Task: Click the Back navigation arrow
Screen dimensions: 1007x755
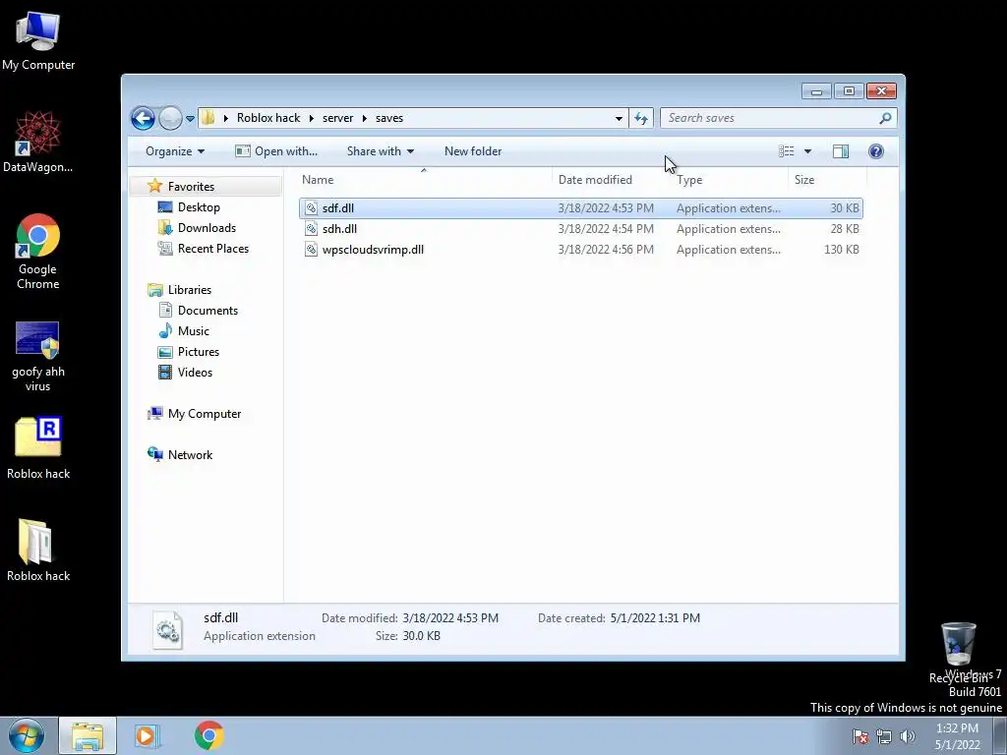Action: coord(143,118)
